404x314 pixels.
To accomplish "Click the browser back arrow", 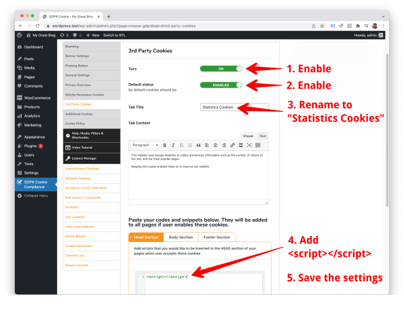I will 21,25.
